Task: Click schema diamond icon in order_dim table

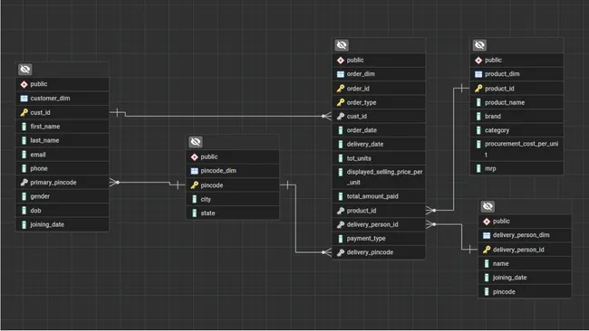Action: (341, 60)
